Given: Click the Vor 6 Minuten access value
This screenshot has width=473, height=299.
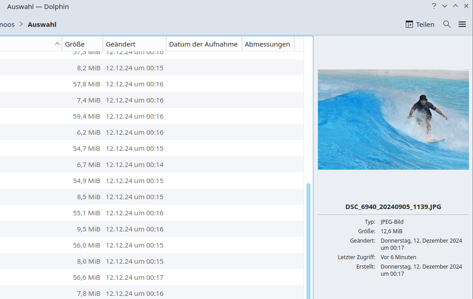Looking at the screenshot, I should (x=398, y=257).
